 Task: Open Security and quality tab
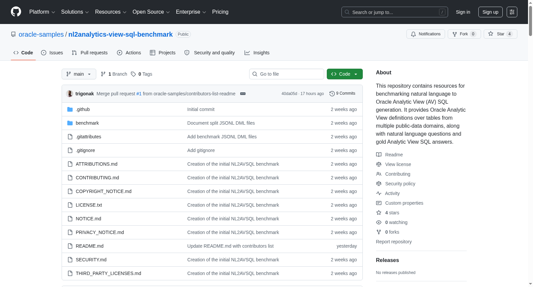pos(210,53)
